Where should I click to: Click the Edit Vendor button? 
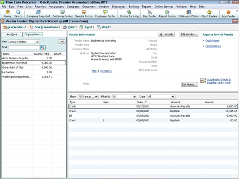pyautogui.click(x=189, y=34)
